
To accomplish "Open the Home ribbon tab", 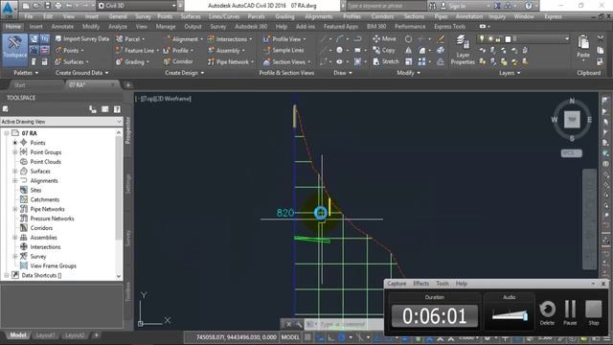I will point(12,26).
